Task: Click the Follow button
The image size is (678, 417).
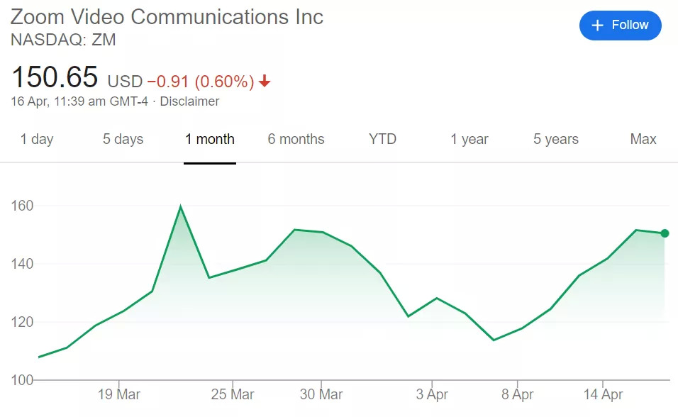Action: click(x=620, y=26)
